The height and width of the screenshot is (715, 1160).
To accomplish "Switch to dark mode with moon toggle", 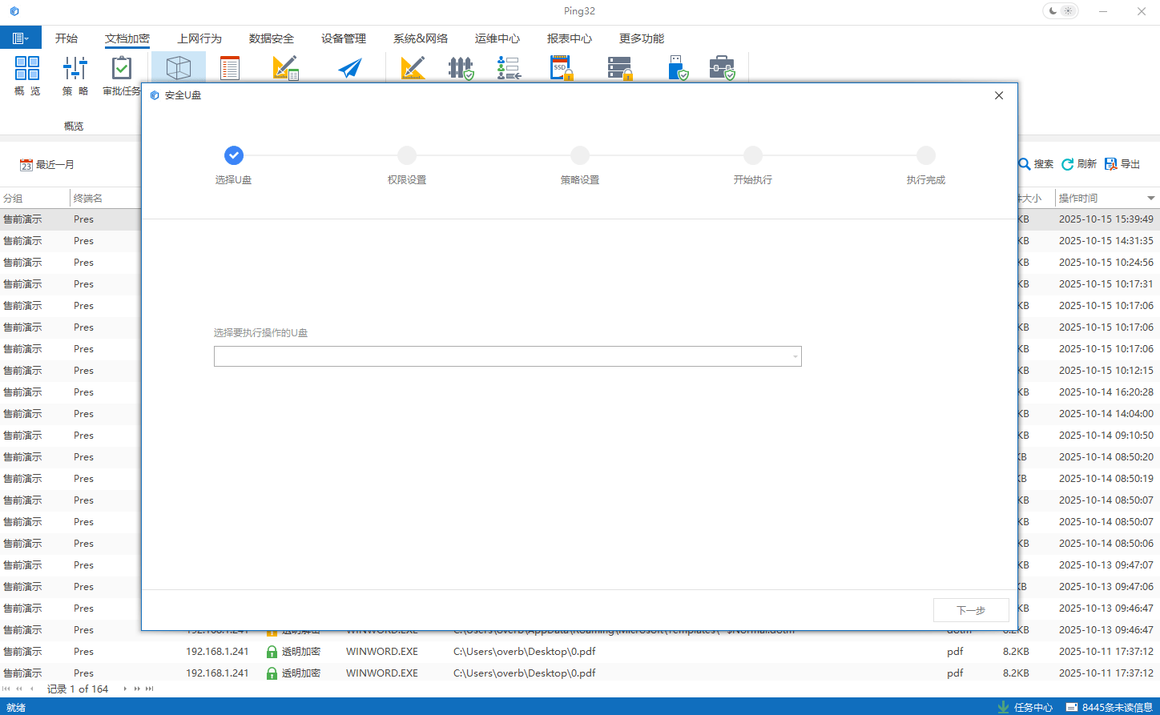I will (x=1053, y=11).
